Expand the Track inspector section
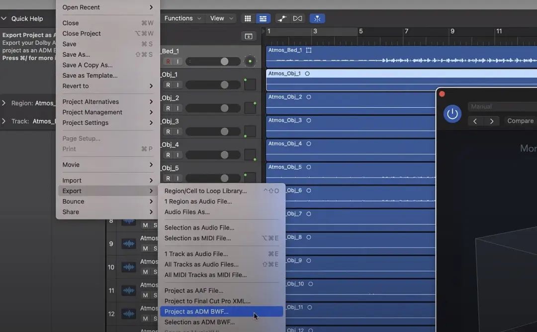The height and width of the screenshot is (332, 537). 4,121
